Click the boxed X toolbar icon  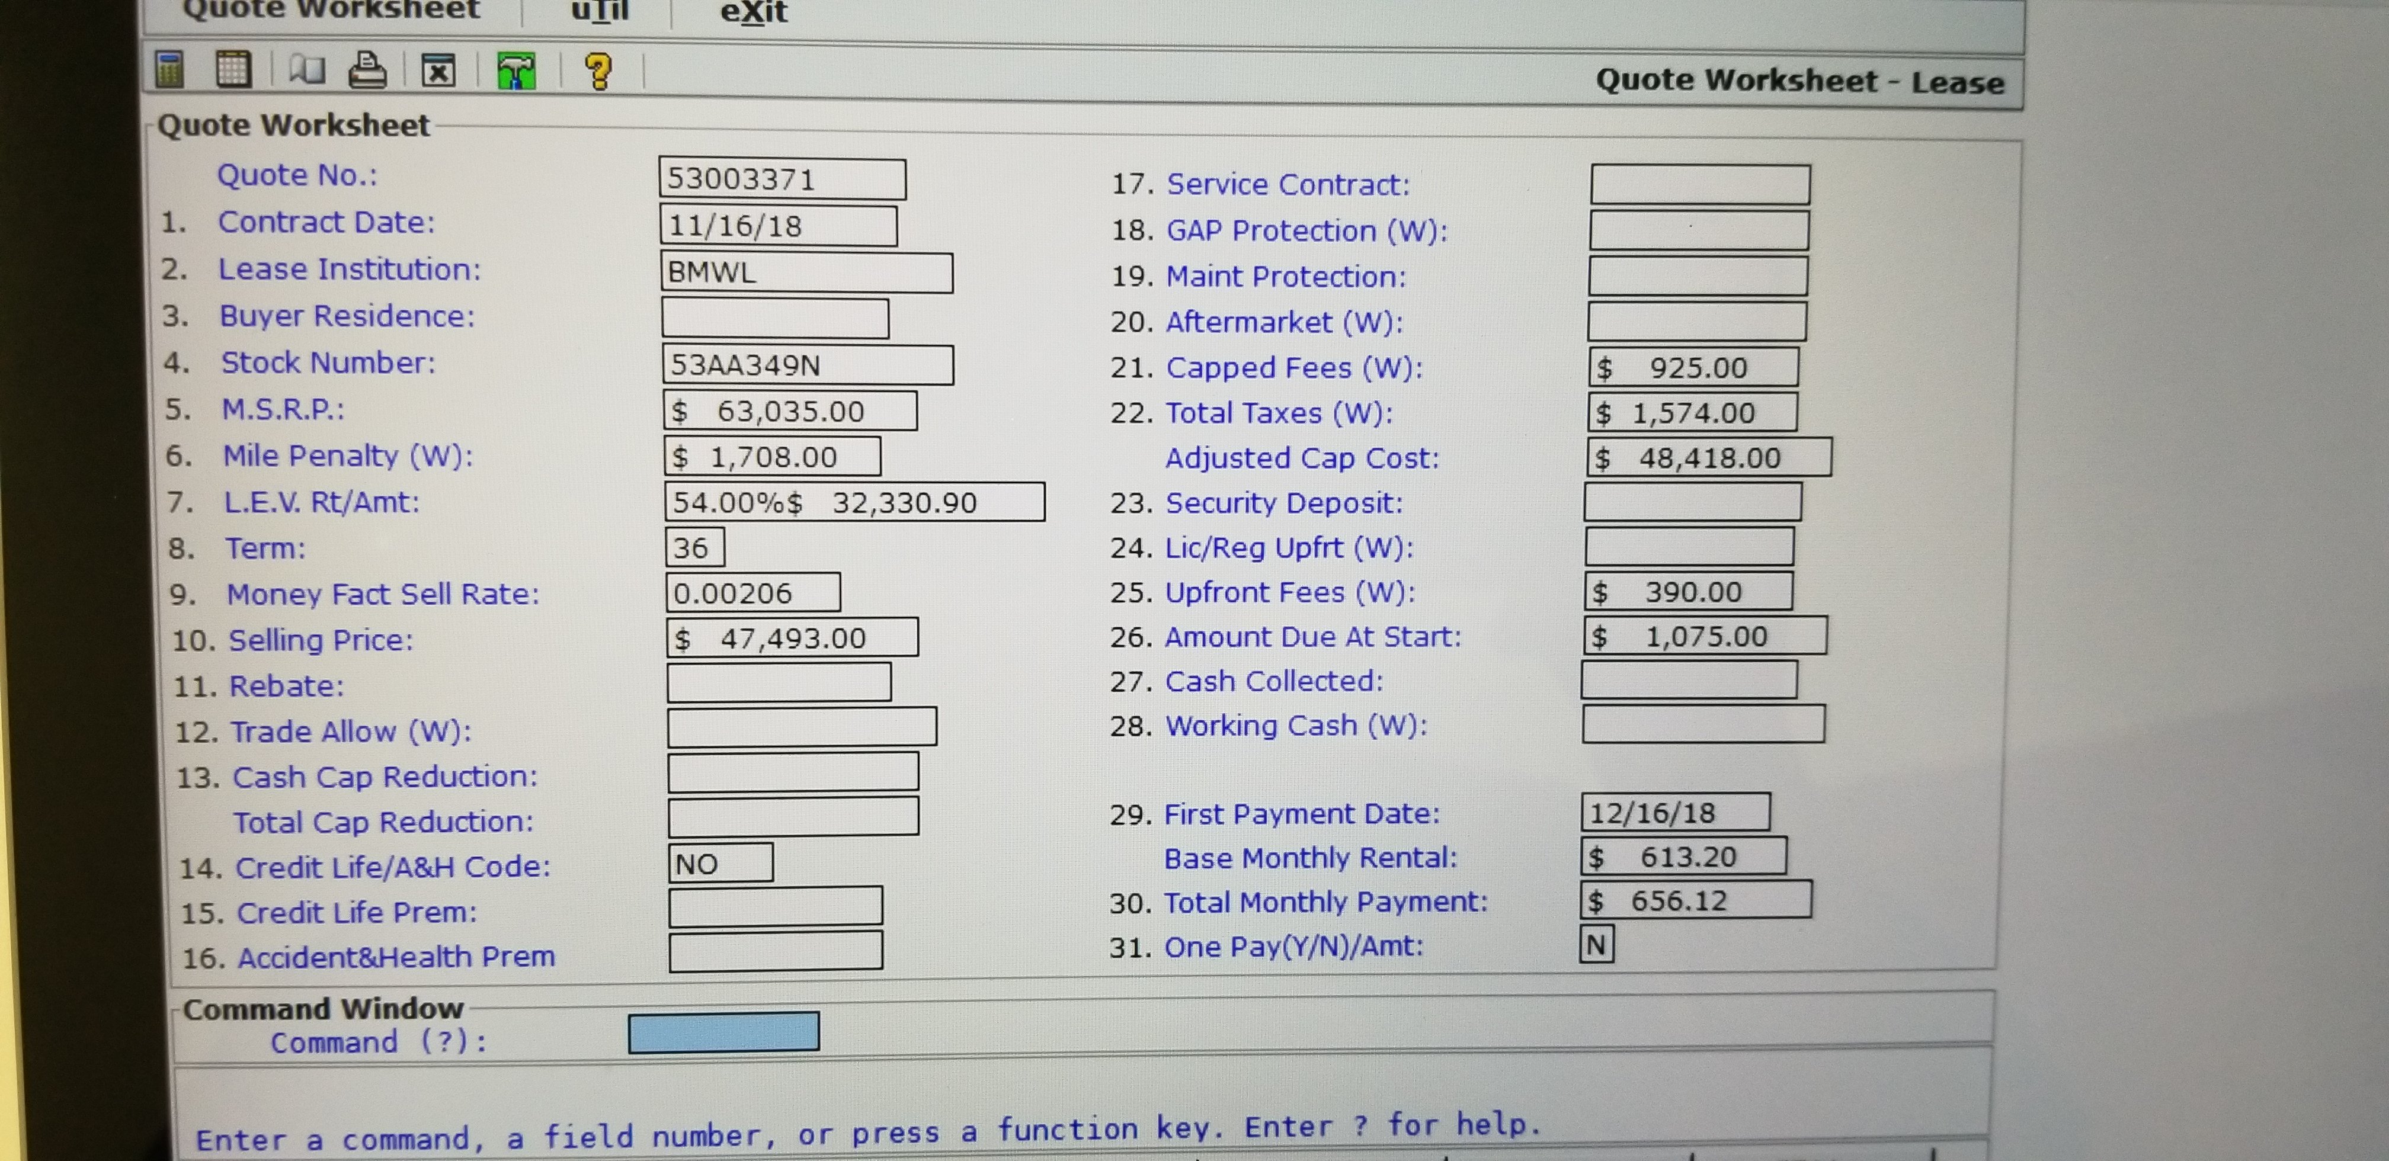point(438,72)
